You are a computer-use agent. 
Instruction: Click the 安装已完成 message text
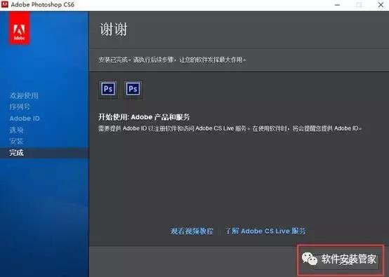pyautogui.click(x=171, y=60)
